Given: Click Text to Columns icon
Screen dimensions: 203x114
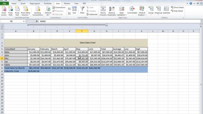Looking at the screenshot, I should point(103,11).
